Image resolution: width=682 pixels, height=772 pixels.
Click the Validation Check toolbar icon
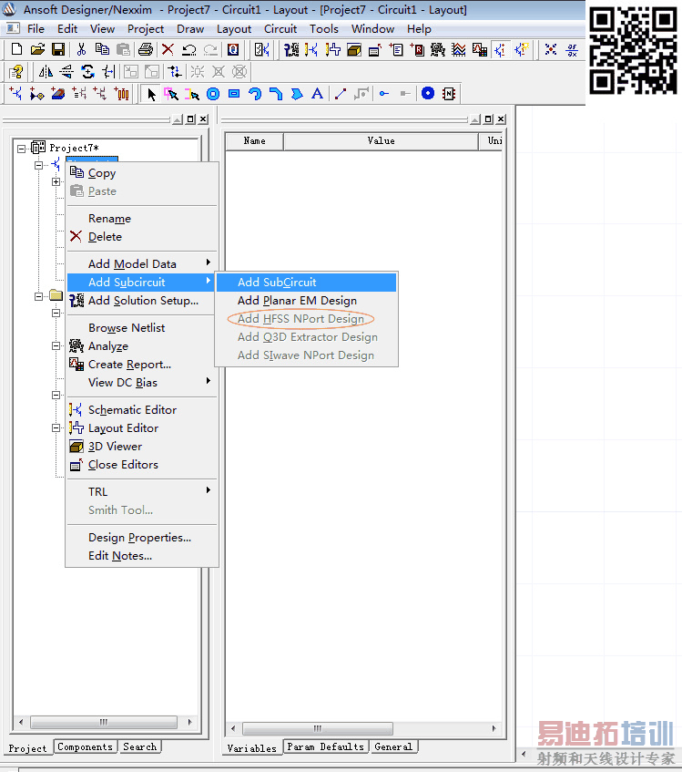(x=261, y=49)
